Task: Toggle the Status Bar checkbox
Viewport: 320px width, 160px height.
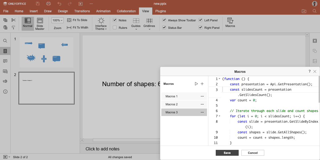Action: coord(164,27)
